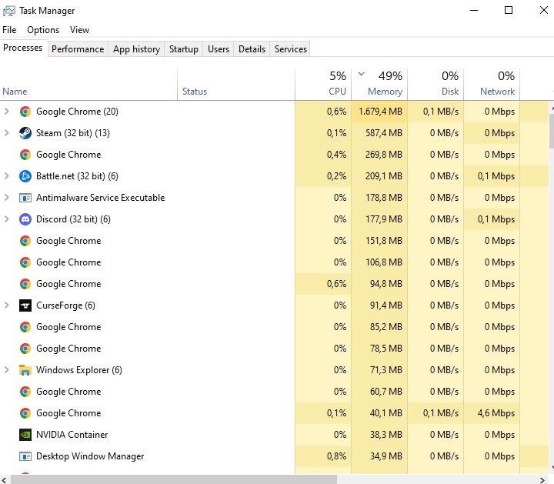Click the 177,9 MB Discord memory cell
Screen dimensions: 554x484
(x=379, y=219)
